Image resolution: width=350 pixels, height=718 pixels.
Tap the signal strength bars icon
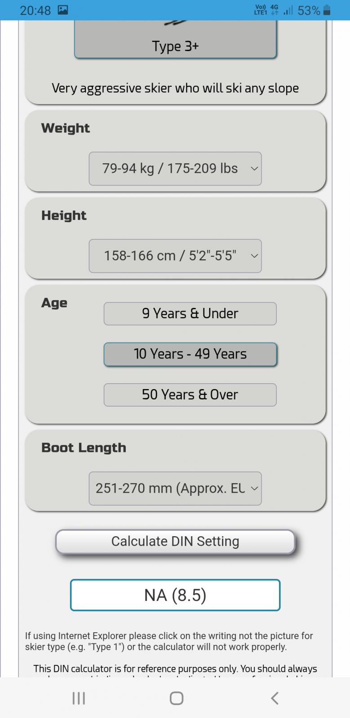(x=288, y=10)
